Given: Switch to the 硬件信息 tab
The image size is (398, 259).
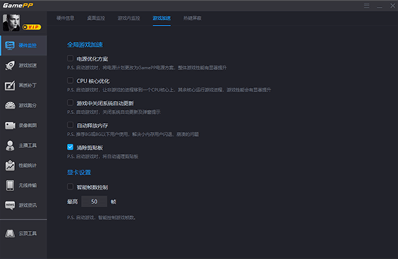Looking at the screenshot, I should pyautogui.click(x=65, y=18).
